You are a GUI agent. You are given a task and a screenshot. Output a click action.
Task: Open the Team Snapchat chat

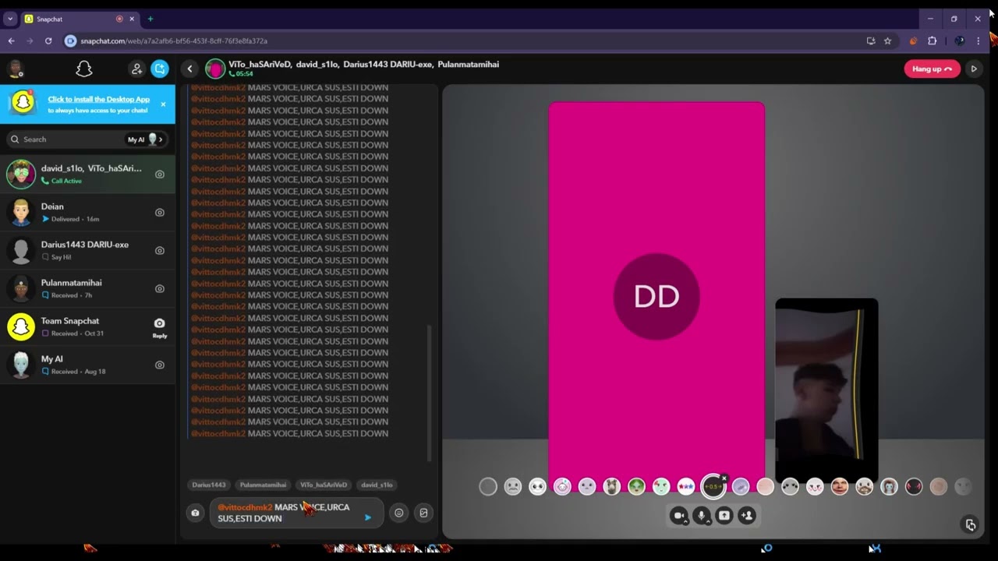click(87, 326)
